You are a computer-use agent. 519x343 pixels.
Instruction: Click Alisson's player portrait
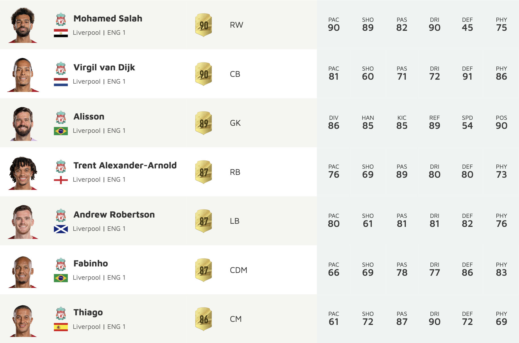pos(23,124)
